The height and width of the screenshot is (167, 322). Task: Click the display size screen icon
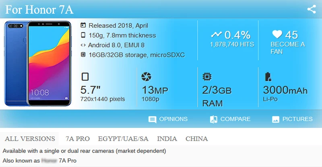85,76
